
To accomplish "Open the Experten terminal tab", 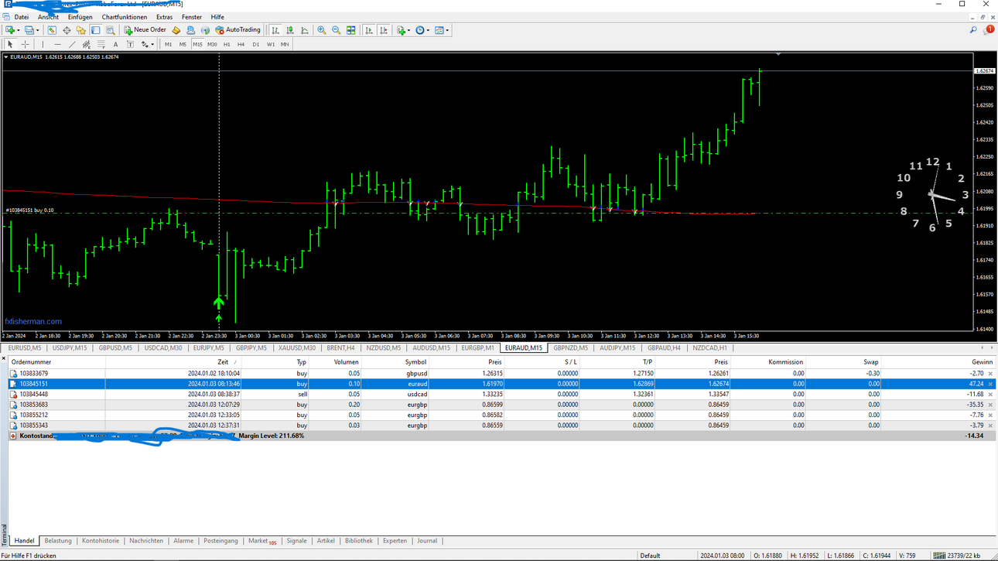I will 395,541.
